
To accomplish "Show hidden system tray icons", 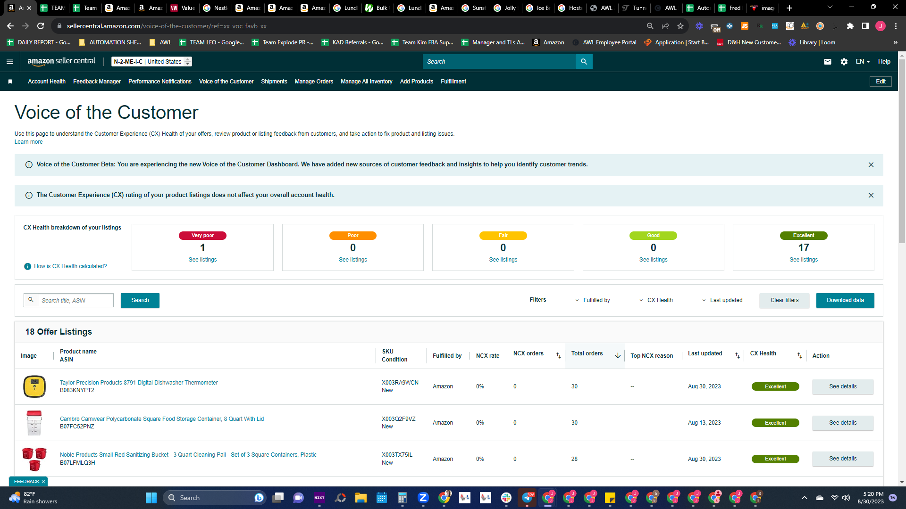I will 805,498.
